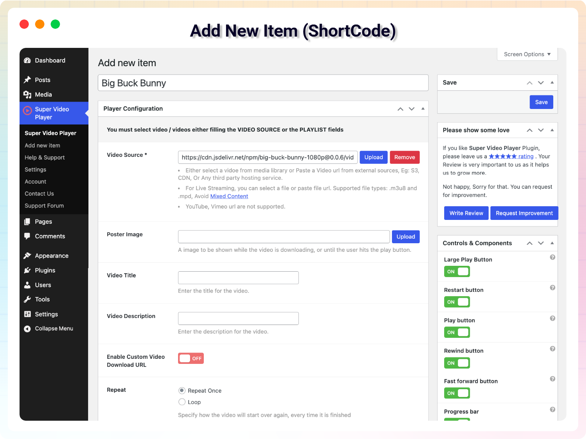The height and width of the screenshot is (439, 586).
Task: Toggle Large Play Button switch off
Action: pyautogui.click(x=457, y=272)
